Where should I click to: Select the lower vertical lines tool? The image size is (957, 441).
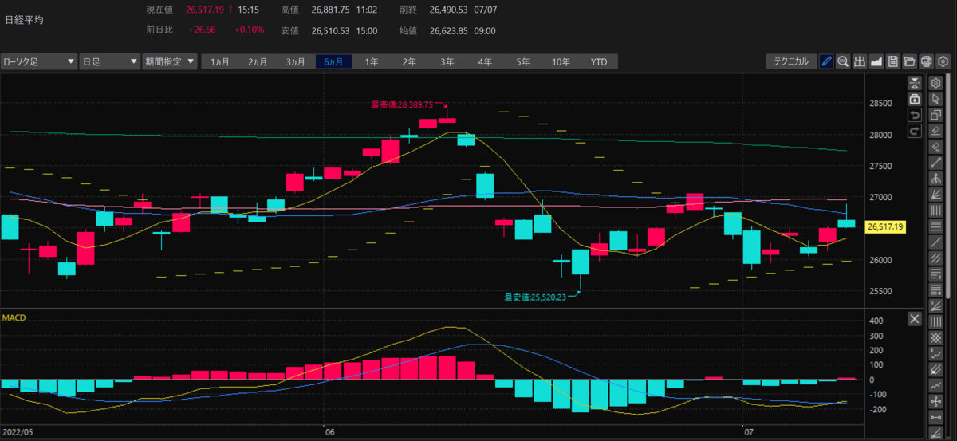click(x=937, y=322)
